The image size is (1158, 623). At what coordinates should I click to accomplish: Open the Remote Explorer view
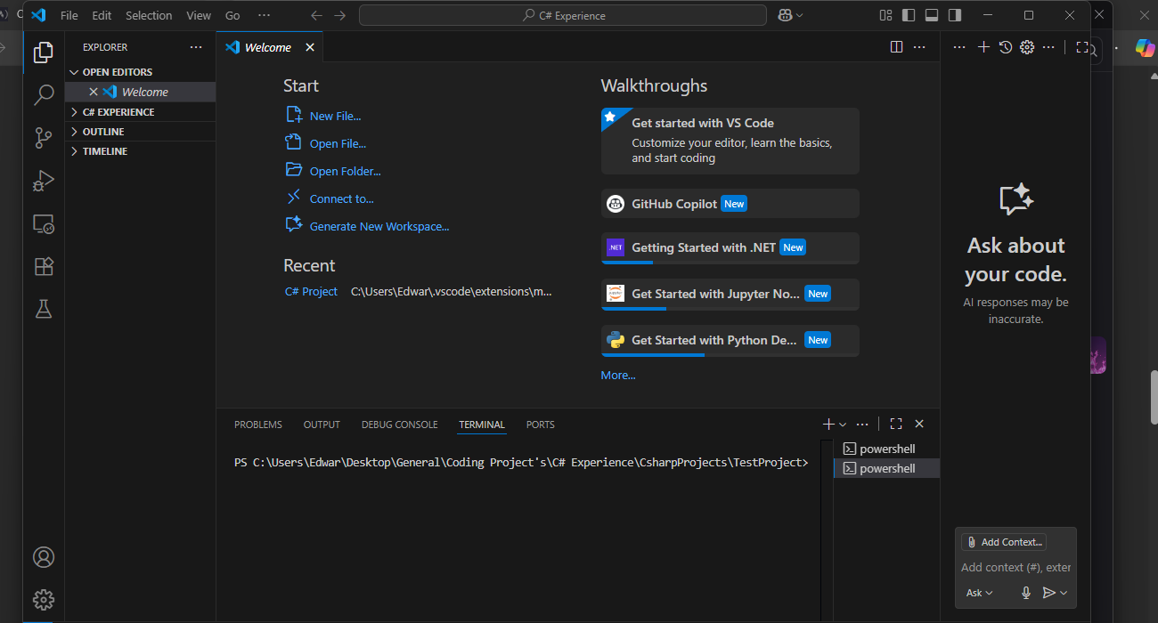point(44,223)
